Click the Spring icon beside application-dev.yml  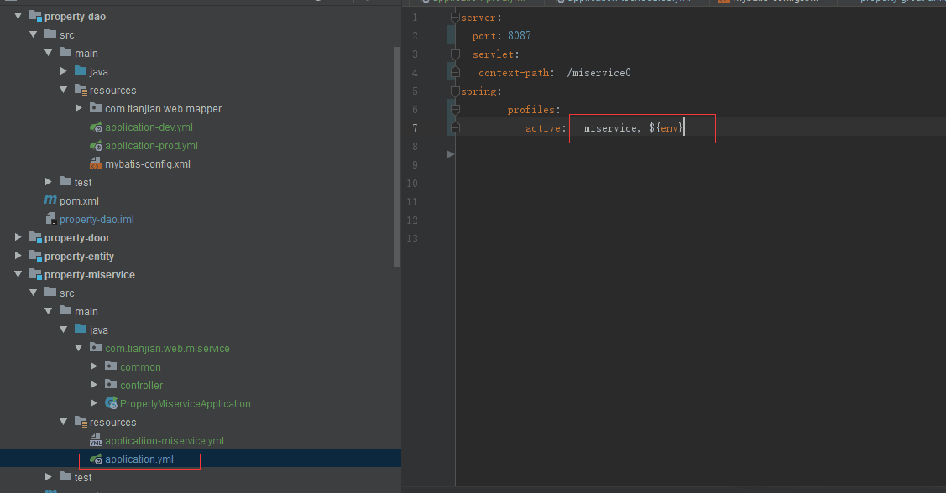96,127
